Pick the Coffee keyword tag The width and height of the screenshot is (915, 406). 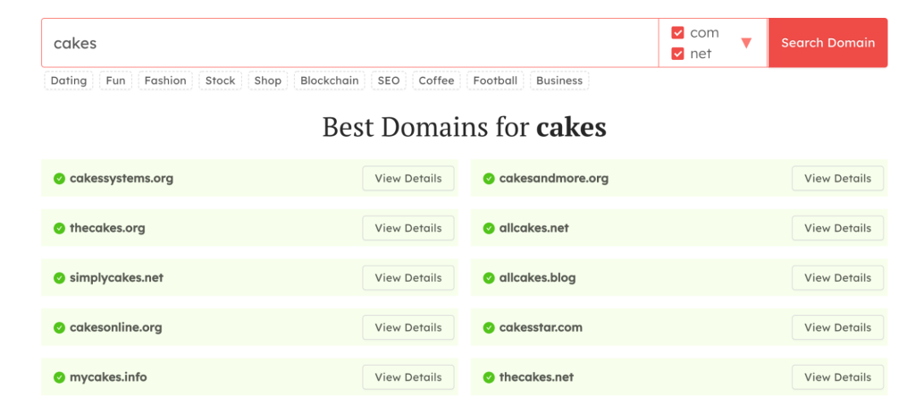pos(436,80)
